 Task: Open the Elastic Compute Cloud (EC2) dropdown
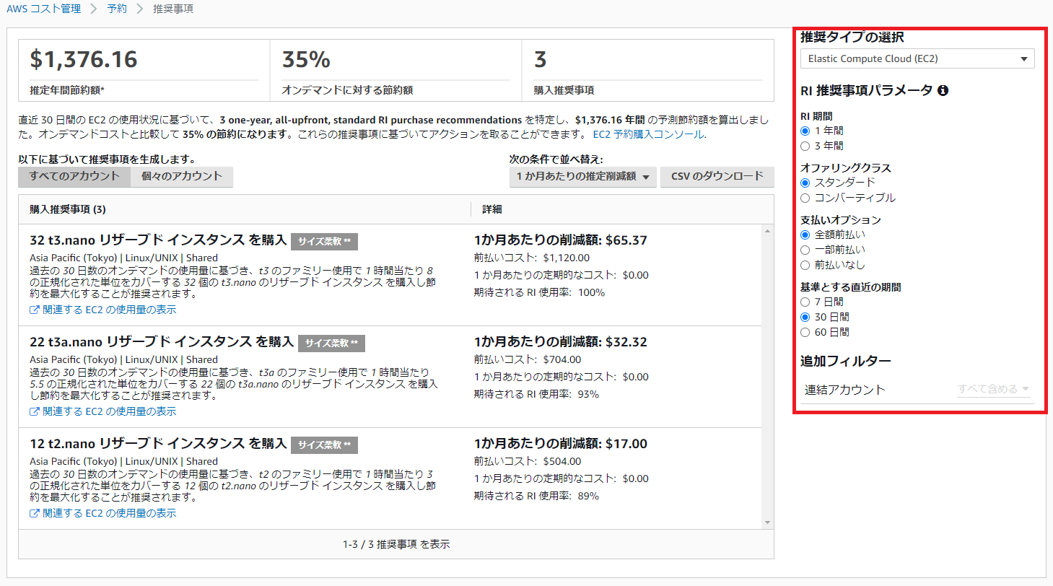(x=917, y=58)
